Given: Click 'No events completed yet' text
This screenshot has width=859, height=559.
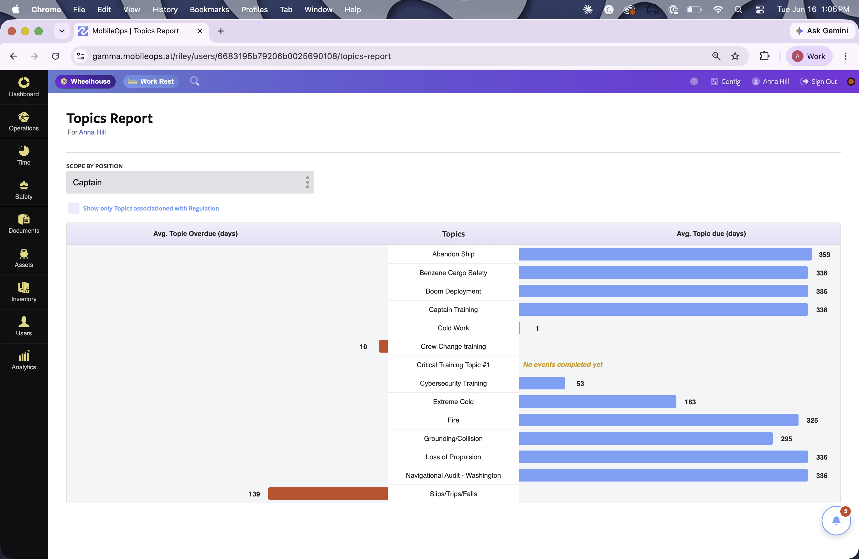Looking at the screenshot, I should point(563,365).
